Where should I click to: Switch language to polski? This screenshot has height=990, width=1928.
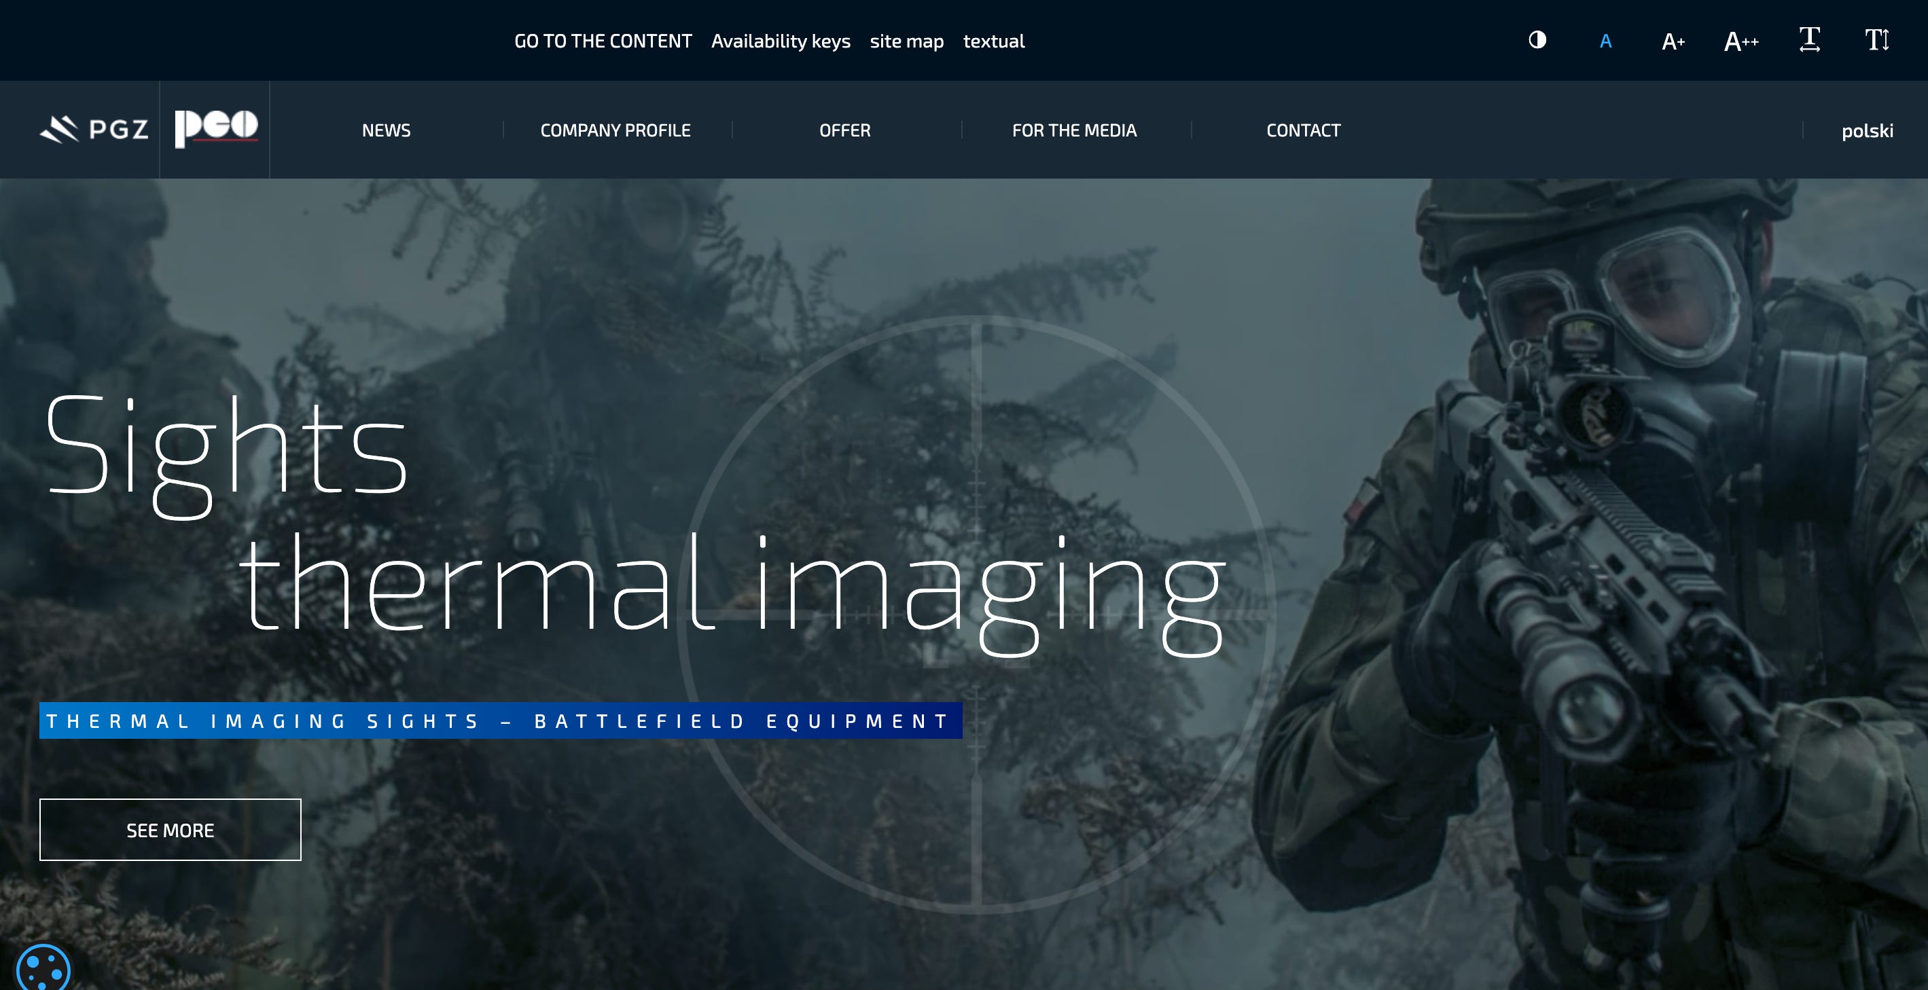(1867, 131)
